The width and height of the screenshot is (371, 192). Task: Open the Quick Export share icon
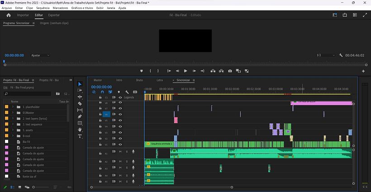345,15
